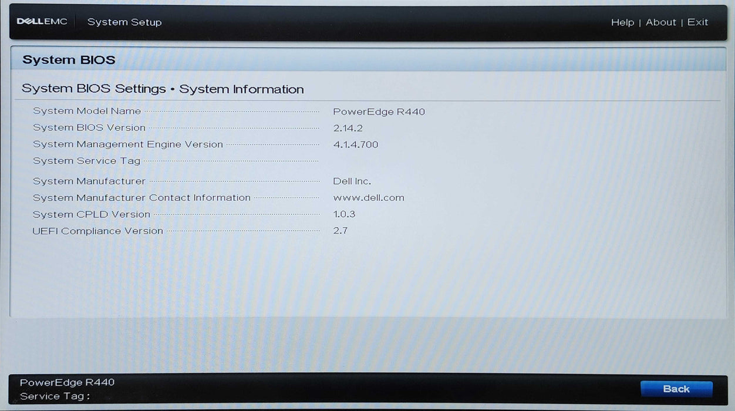Click the System Setup title
This screenshot has width=735, height=411.
pos(124,22)
